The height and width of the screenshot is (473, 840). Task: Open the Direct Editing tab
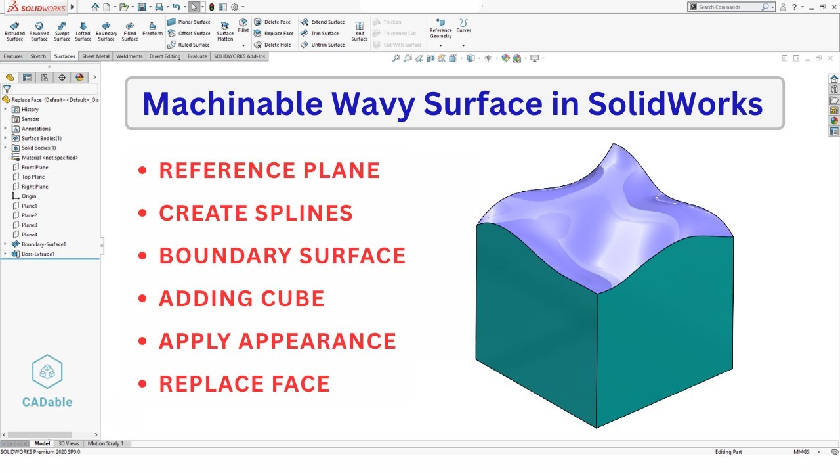tap(165, 56)
